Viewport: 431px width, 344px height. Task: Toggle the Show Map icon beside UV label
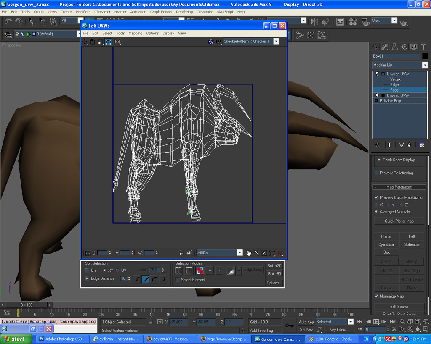click(x=211, y=42)
